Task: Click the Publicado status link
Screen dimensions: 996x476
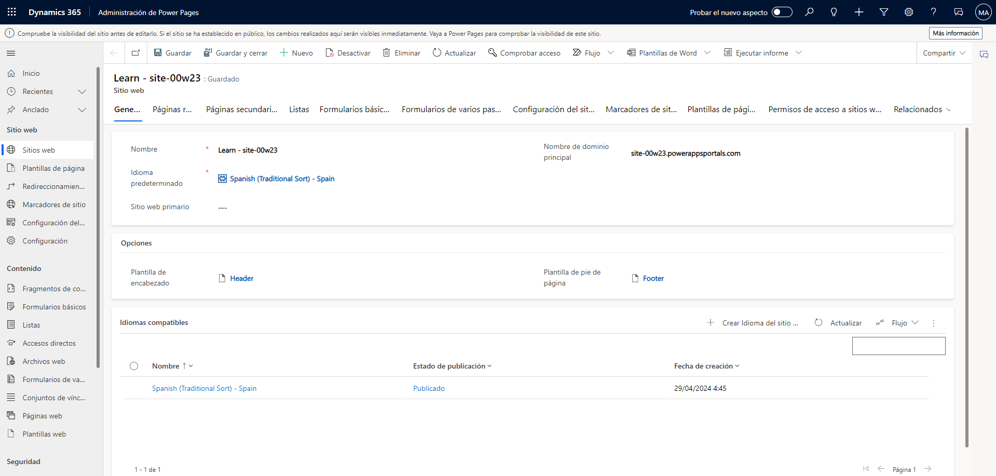Action: tap(429, 389)
